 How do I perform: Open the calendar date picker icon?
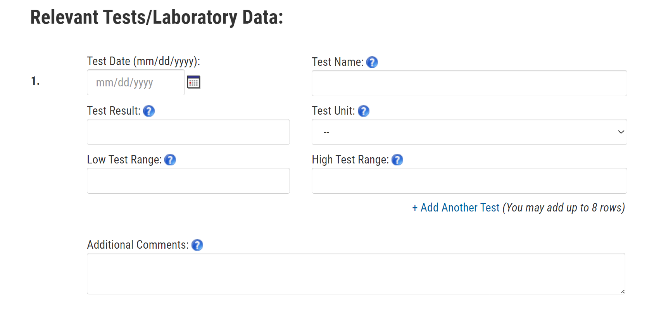coord(193,82)
